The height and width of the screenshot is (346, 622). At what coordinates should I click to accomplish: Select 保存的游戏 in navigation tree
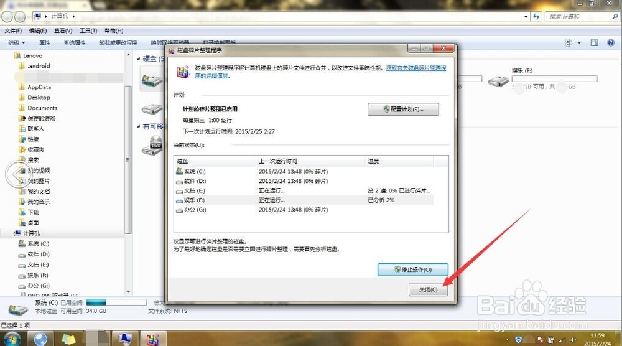click(41, 118)
